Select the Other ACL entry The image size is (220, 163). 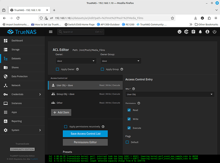pos(85,103)
